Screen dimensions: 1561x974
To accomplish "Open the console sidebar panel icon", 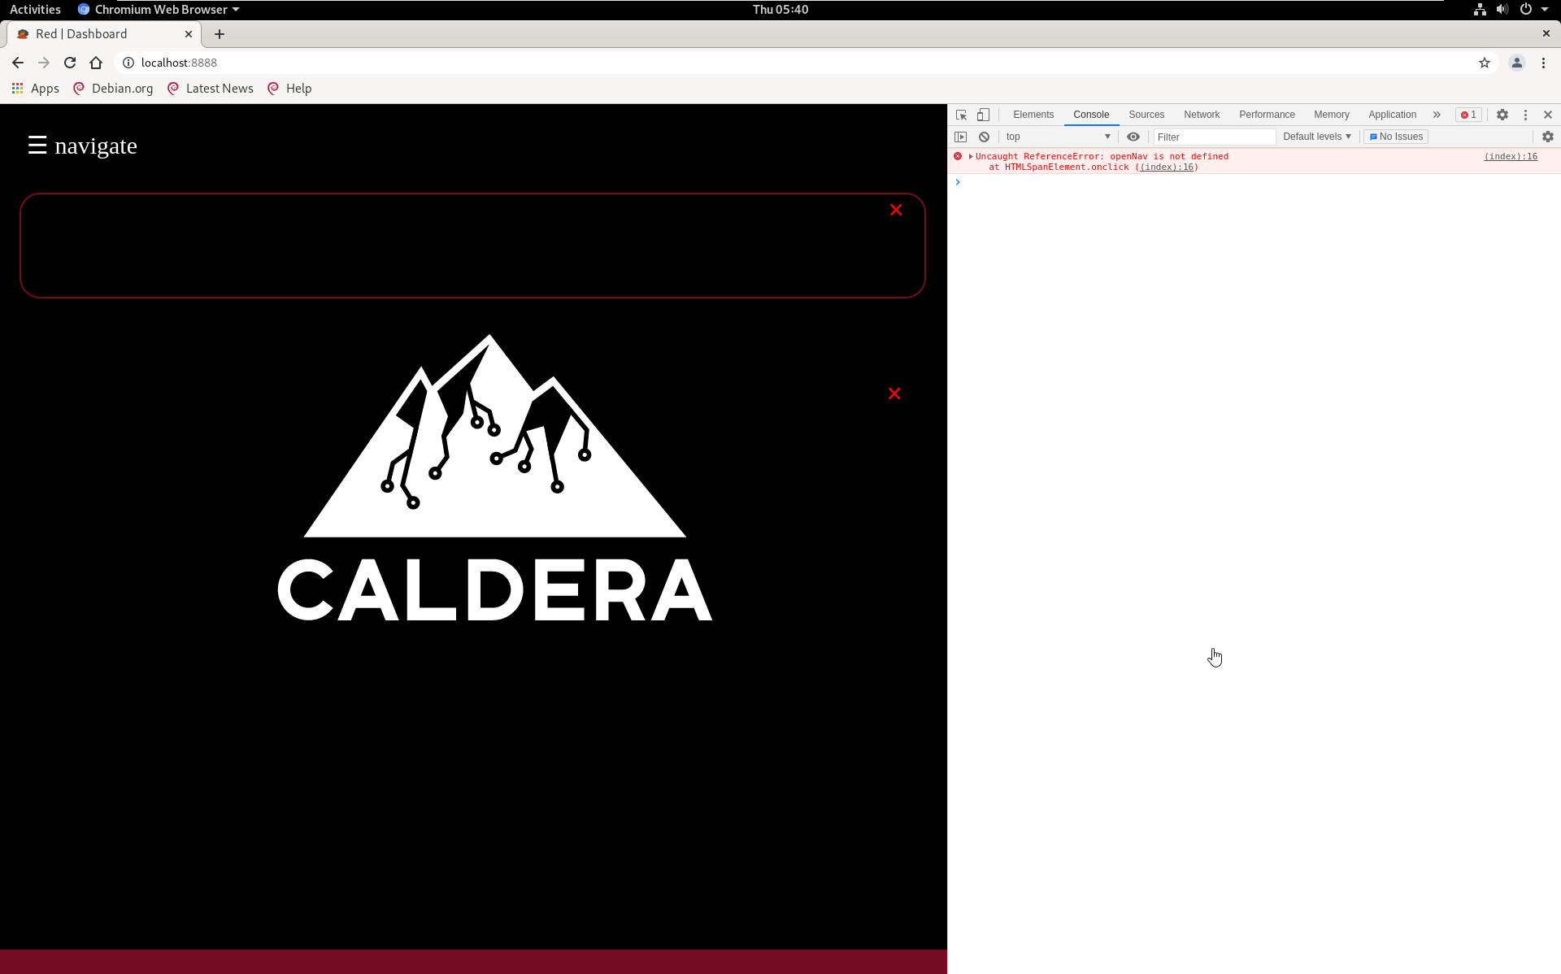I will pyautogui.click(x=961, y=137).
